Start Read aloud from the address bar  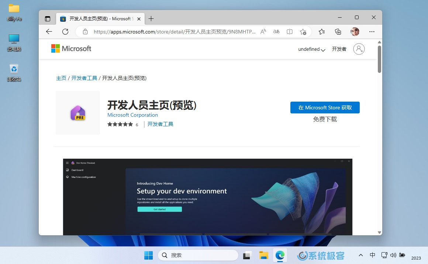point(263,32)
